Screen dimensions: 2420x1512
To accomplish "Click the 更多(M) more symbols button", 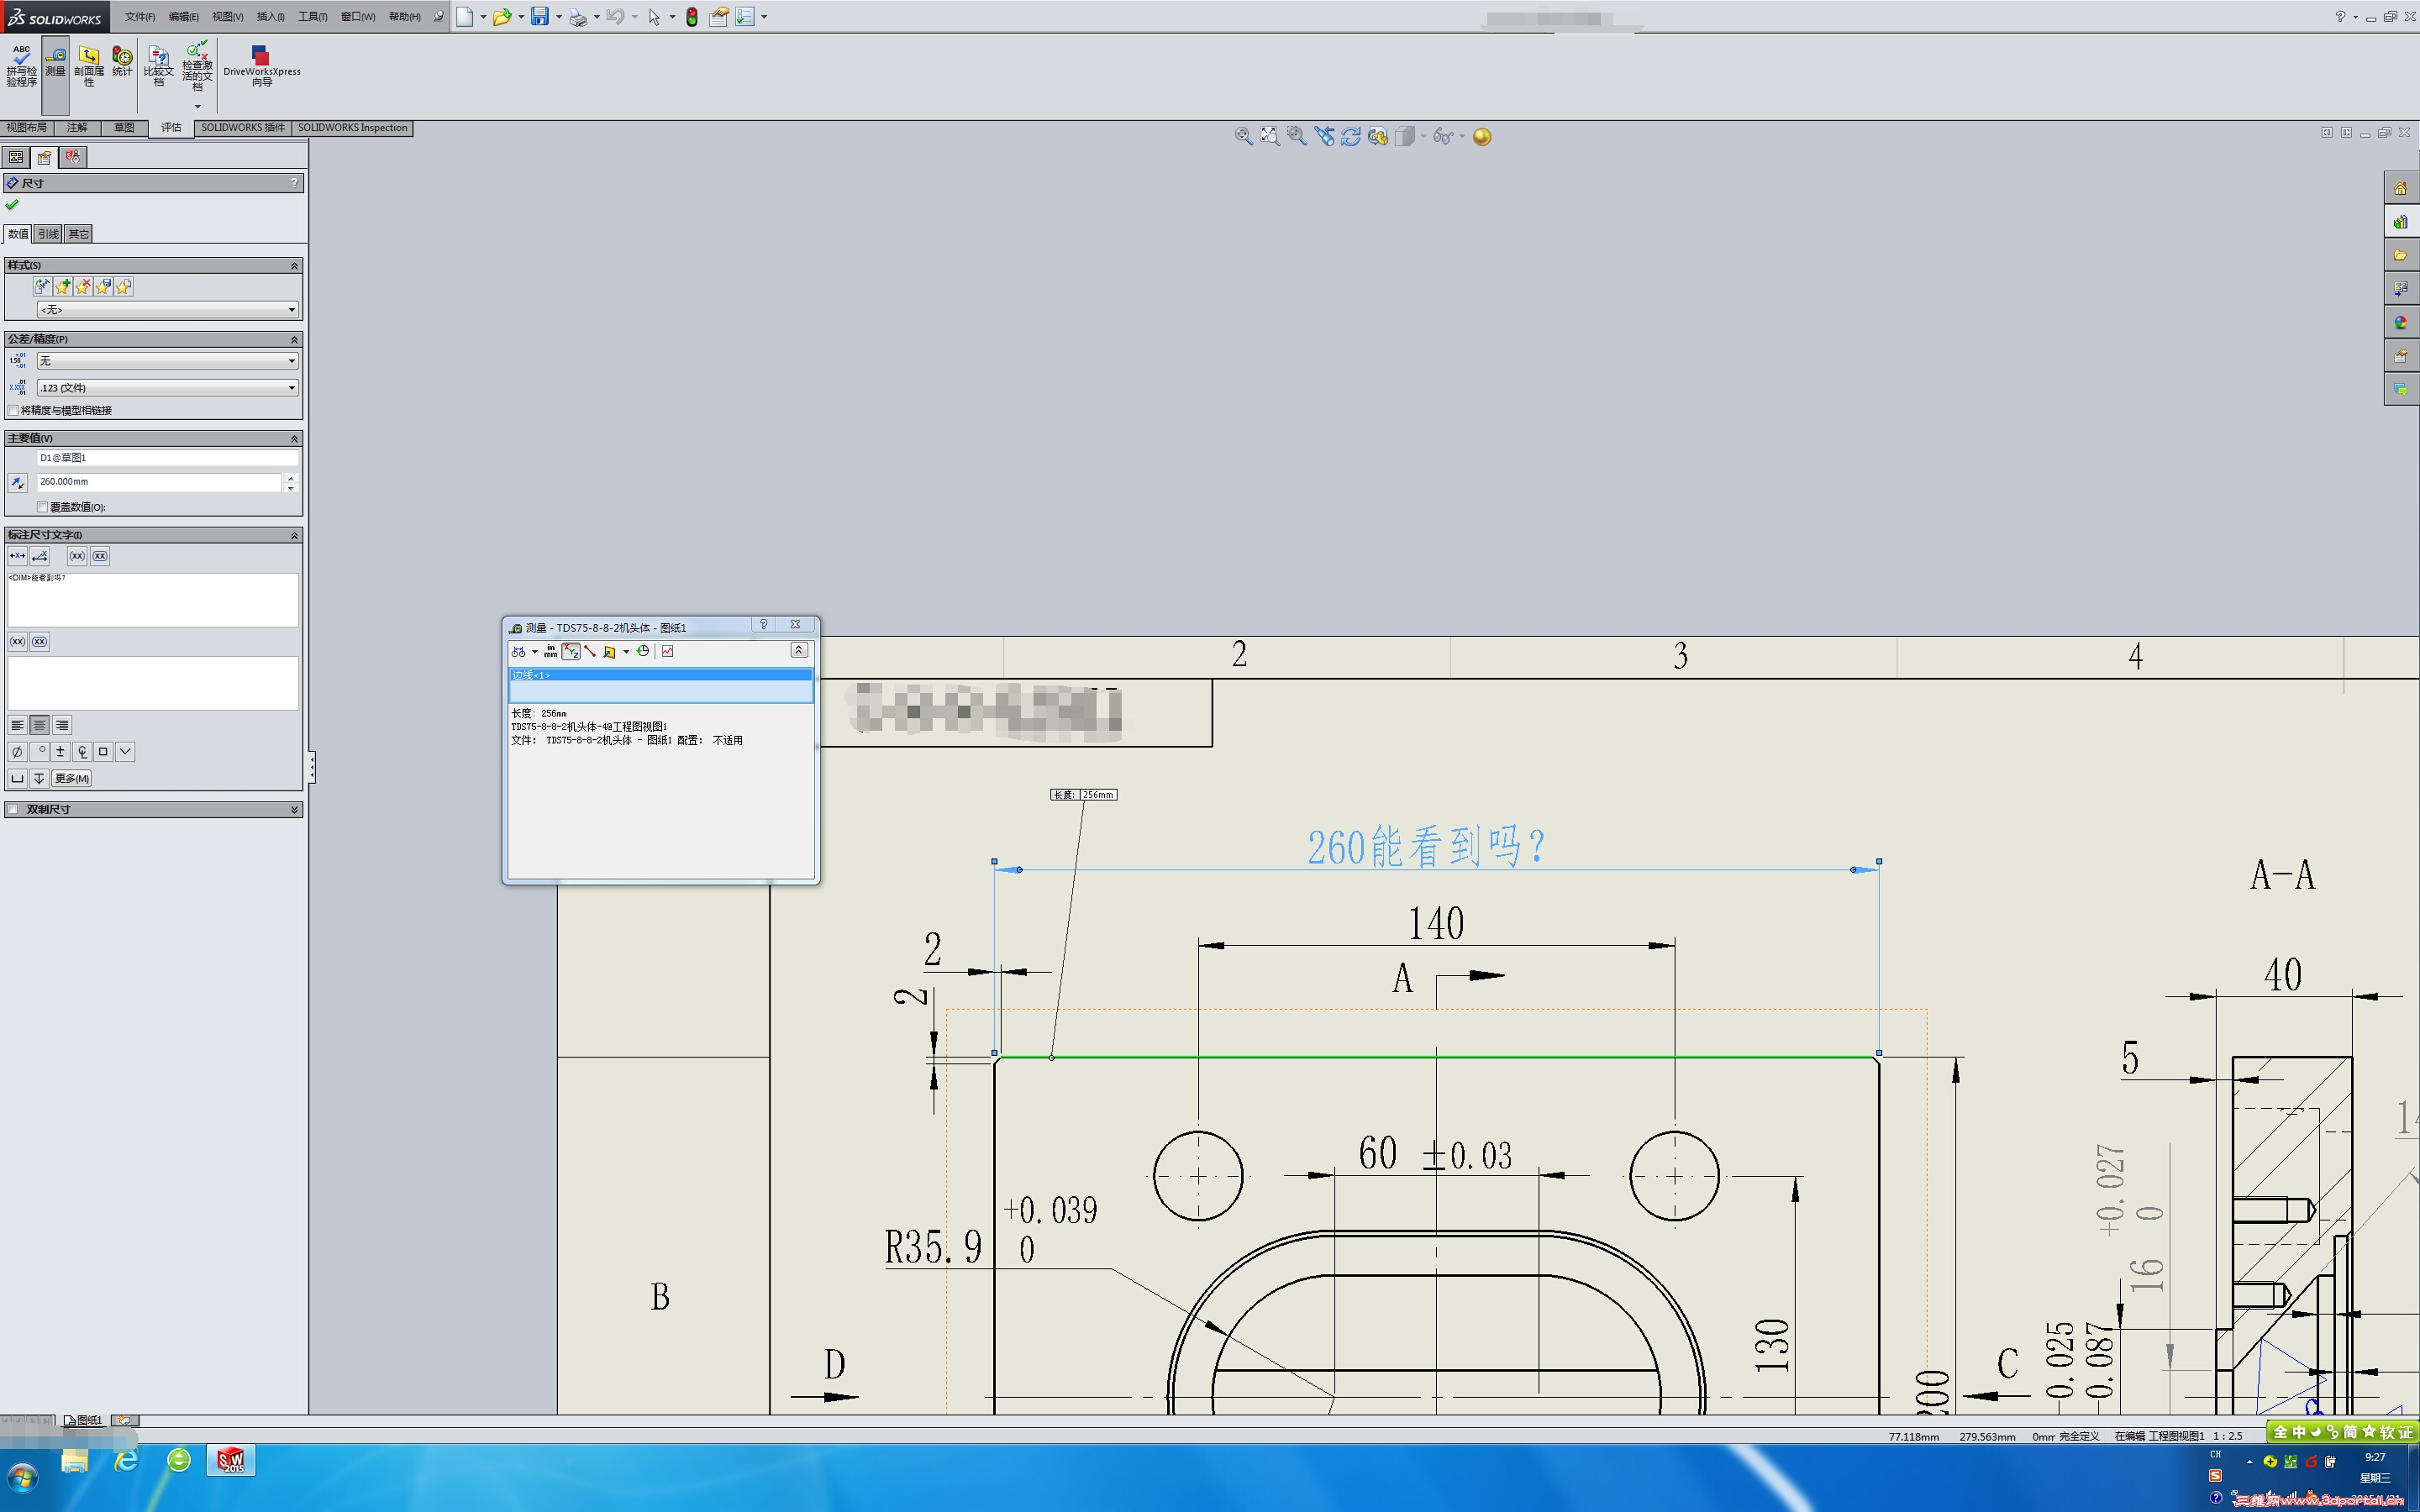I will pyautogui.click(x=72, y=779).
